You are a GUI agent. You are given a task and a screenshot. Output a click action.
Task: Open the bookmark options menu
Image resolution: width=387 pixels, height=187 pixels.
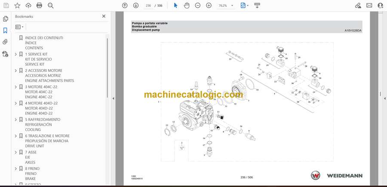pos(19,27)
